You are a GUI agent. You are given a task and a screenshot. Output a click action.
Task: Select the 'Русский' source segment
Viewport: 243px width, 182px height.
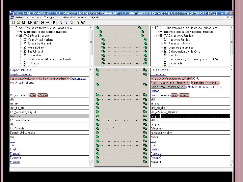click(49, 158)
